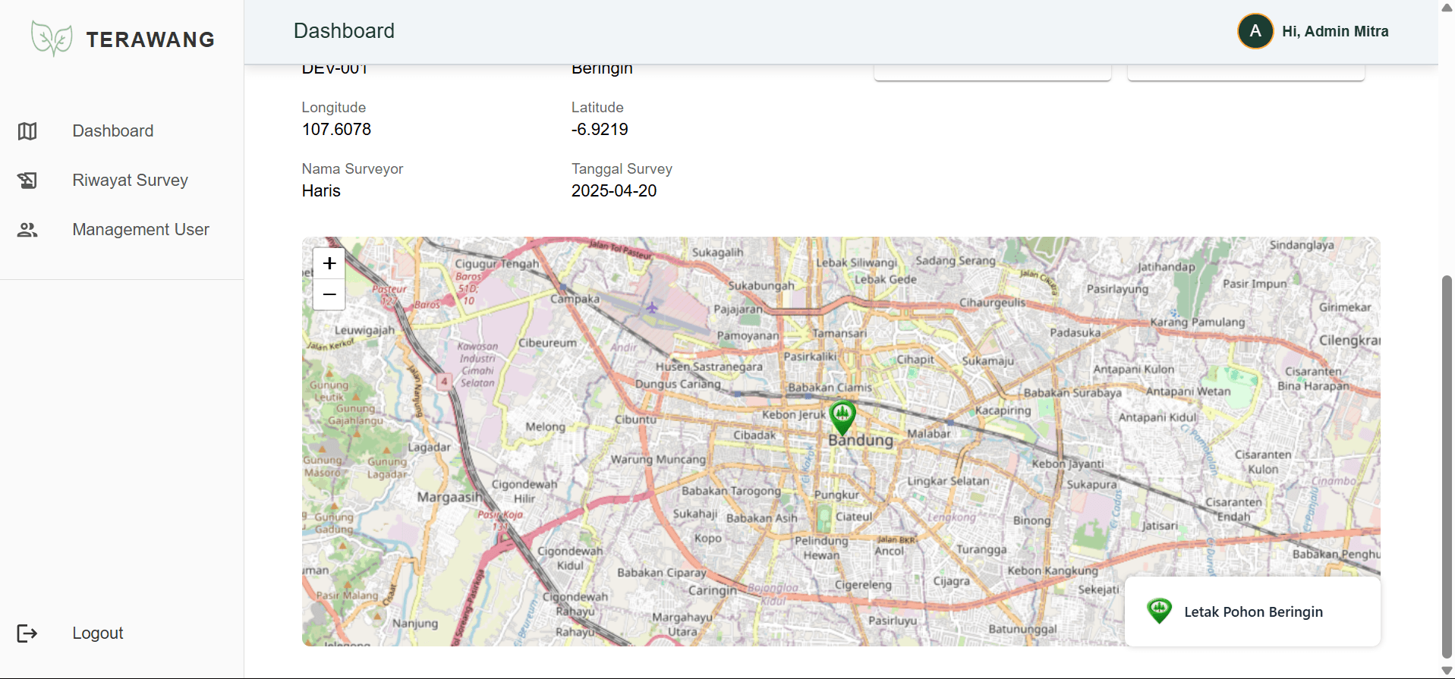Screen dimensions: 1455x679
Task: Zoom in on the map
Action: [x=329, y=263]
